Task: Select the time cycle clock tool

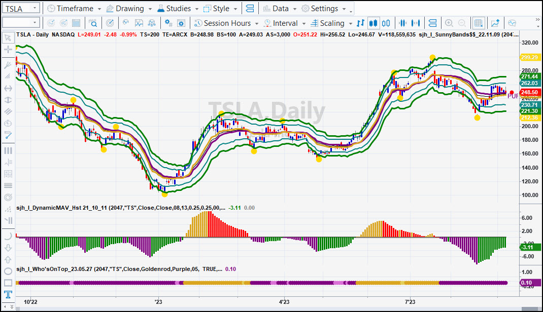Action: click(8, 124)
